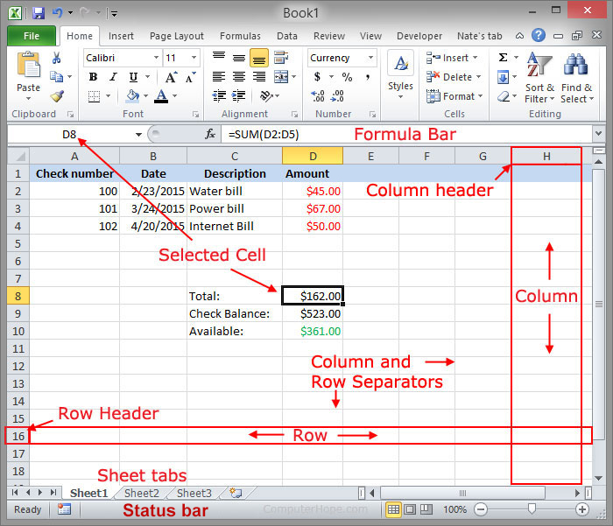613x526 pixels.
Task: Click the AutoSum sigma icon
Action: [504, 58]
